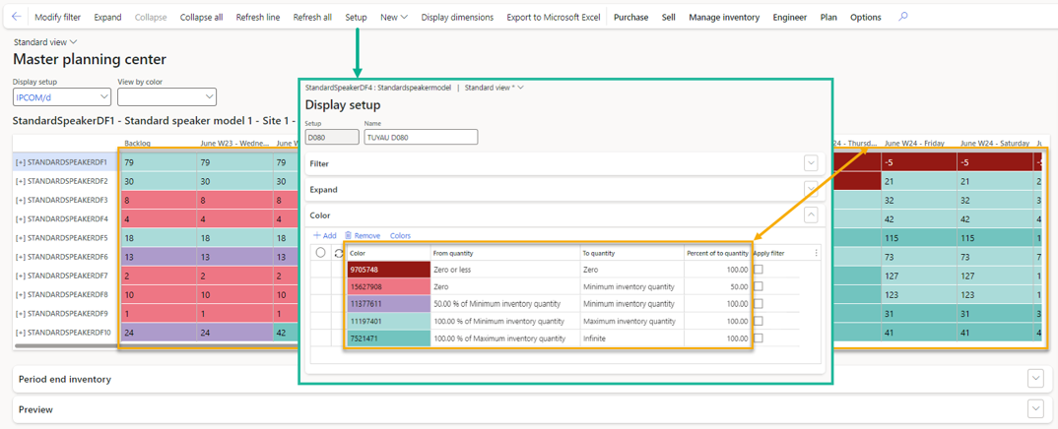Click the Colors link in Color section
Viewport: 1058px width, 429px height.
click(x=400, y=236)
